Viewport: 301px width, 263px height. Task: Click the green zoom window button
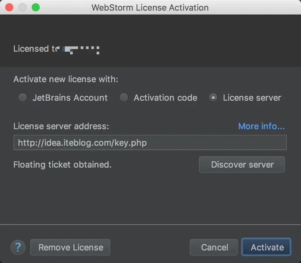35,7
